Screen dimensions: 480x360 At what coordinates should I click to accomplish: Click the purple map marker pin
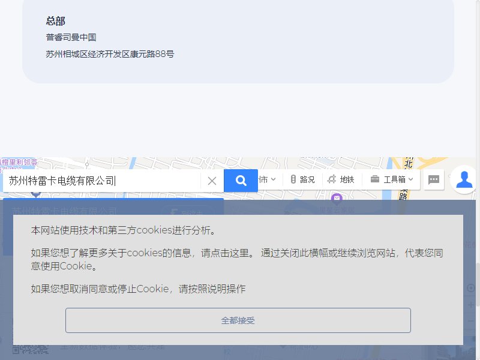337,199
